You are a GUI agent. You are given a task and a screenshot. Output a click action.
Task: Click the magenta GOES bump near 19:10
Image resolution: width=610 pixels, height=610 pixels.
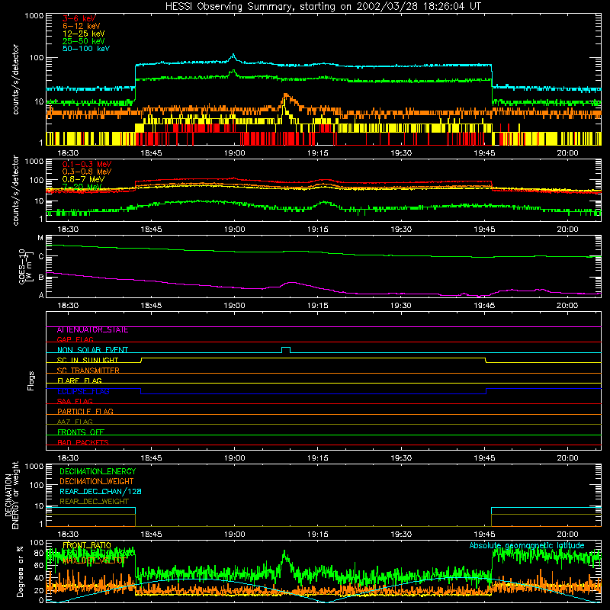coord(291,283)
